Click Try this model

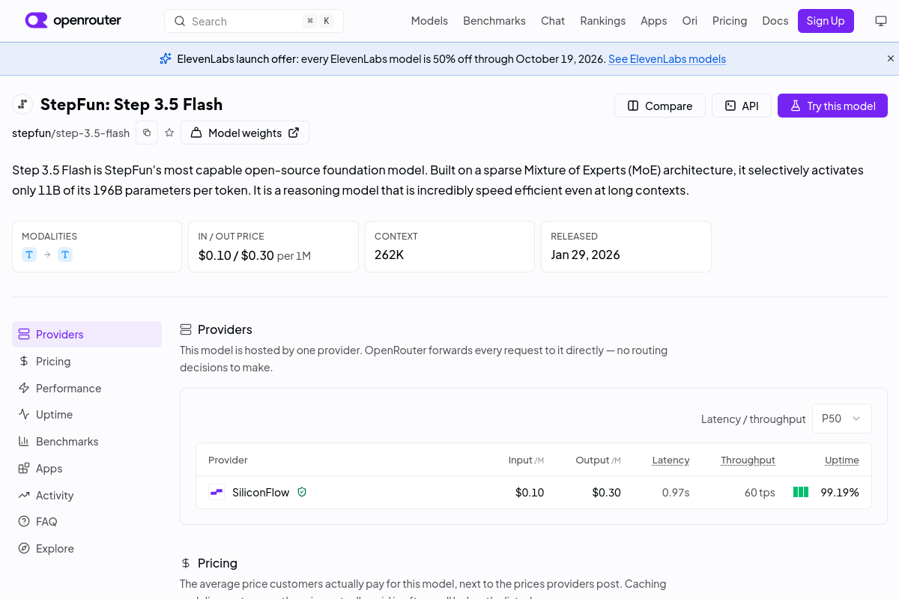(832, 106)
